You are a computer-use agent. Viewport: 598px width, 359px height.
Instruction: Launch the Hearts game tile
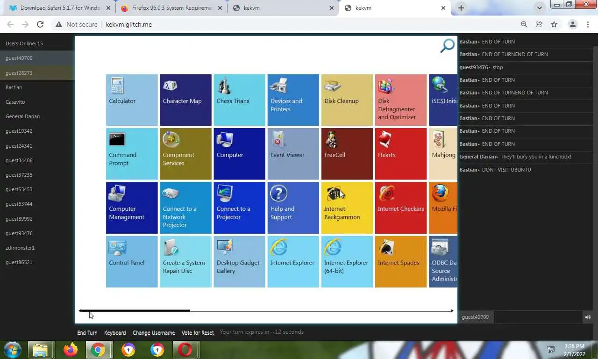[x=401, y=154]
